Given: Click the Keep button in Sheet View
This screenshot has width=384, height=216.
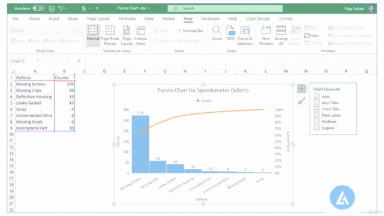Looking at the screenshot, I should coord(18,41).
